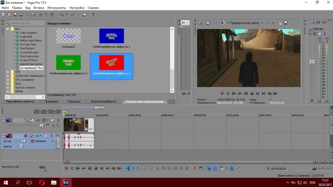Expand the HitFilm folder in tree
Viewport: 333px width, 187px height.
pos(8,91)
